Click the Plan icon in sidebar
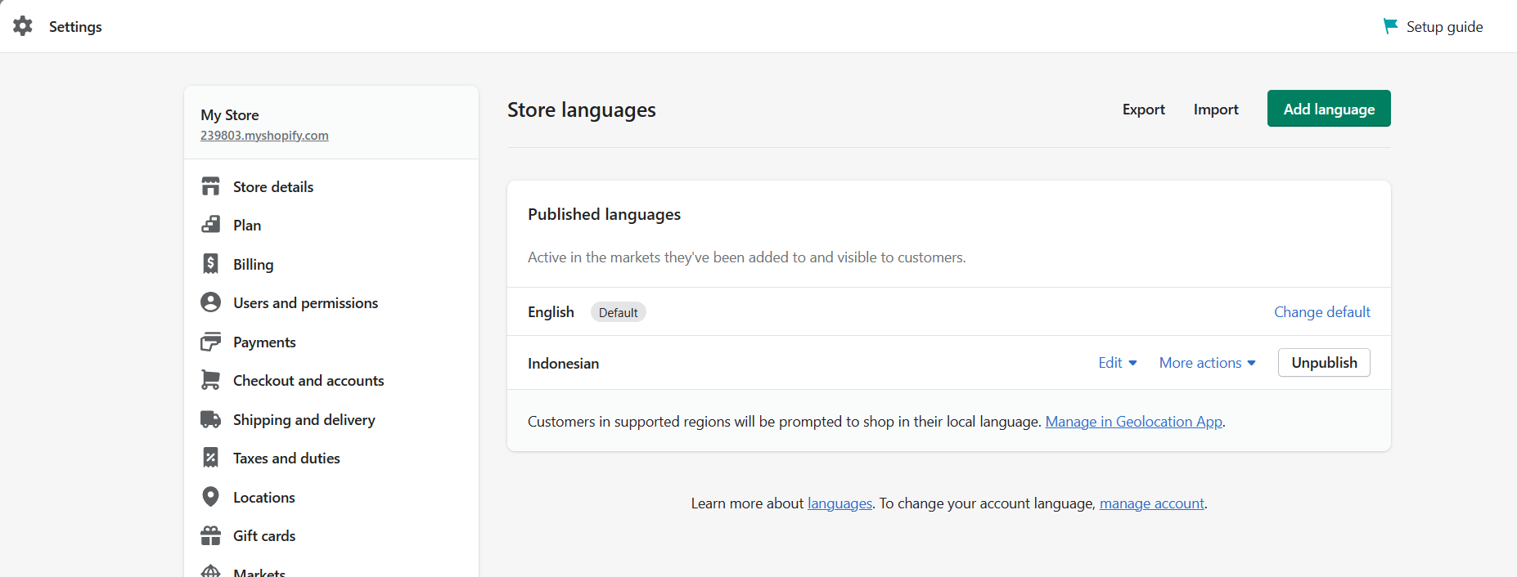Image resolution: width=1517 pixels, height=577 pixels. tap(211, 225)
